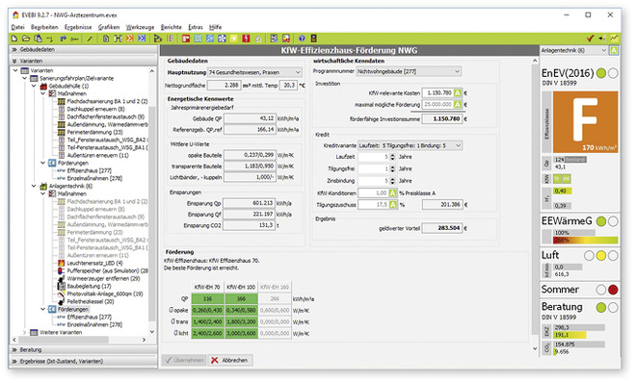Image resolution: width=635 pixels, height=383 pixels.
Task: Click the open folder toolbar icon
Action: coord(26,38)
